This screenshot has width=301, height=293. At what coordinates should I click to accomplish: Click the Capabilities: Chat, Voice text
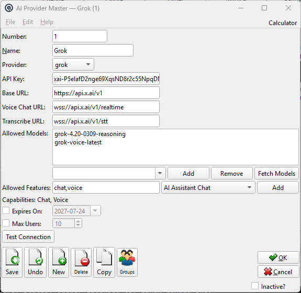pyautogui.click(x=35, y=200)
